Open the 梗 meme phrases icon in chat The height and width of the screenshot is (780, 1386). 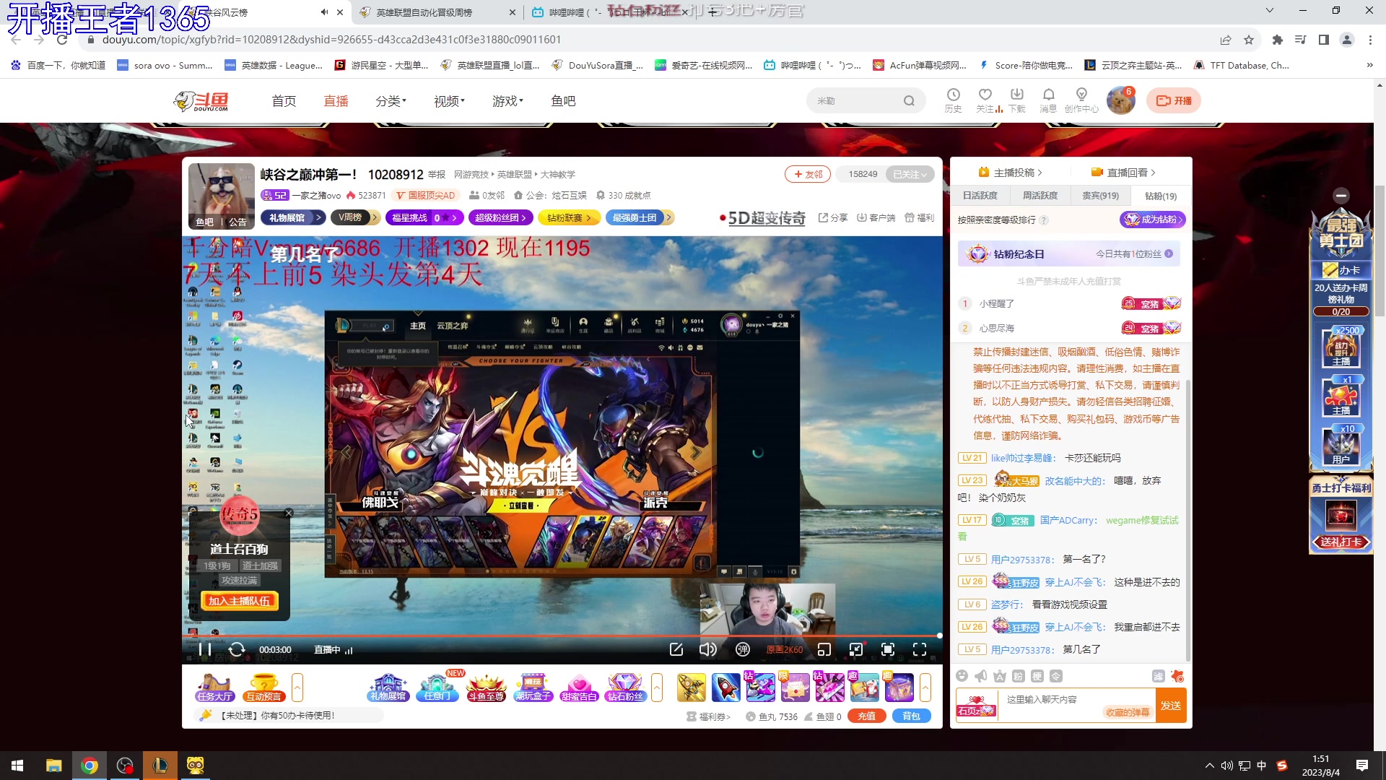coord(1037,676)
